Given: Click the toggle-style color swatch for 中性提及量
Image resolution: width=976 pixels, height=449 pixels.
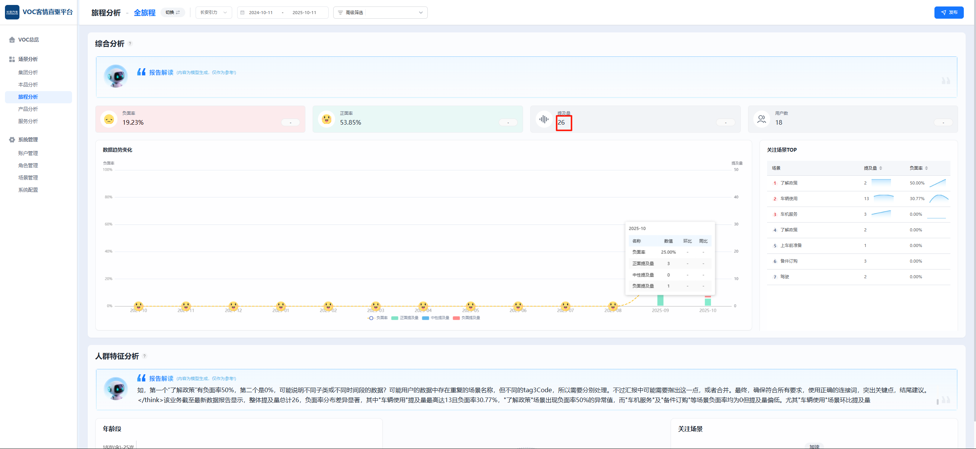Looking at the screenshot, I should (425, 318).
